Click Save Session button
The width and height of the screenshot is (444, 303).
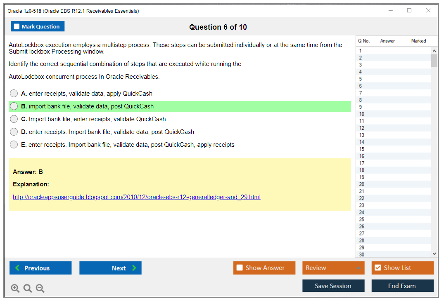coord(333,286)
